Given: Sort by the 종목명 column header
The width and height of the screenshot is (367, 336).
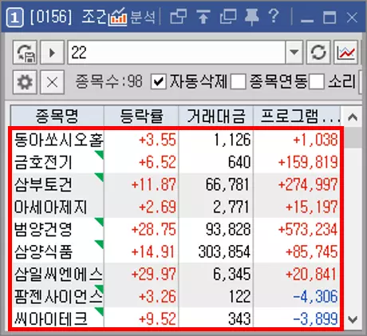Looking at the screenshot, I should click(x=57, y=116).
